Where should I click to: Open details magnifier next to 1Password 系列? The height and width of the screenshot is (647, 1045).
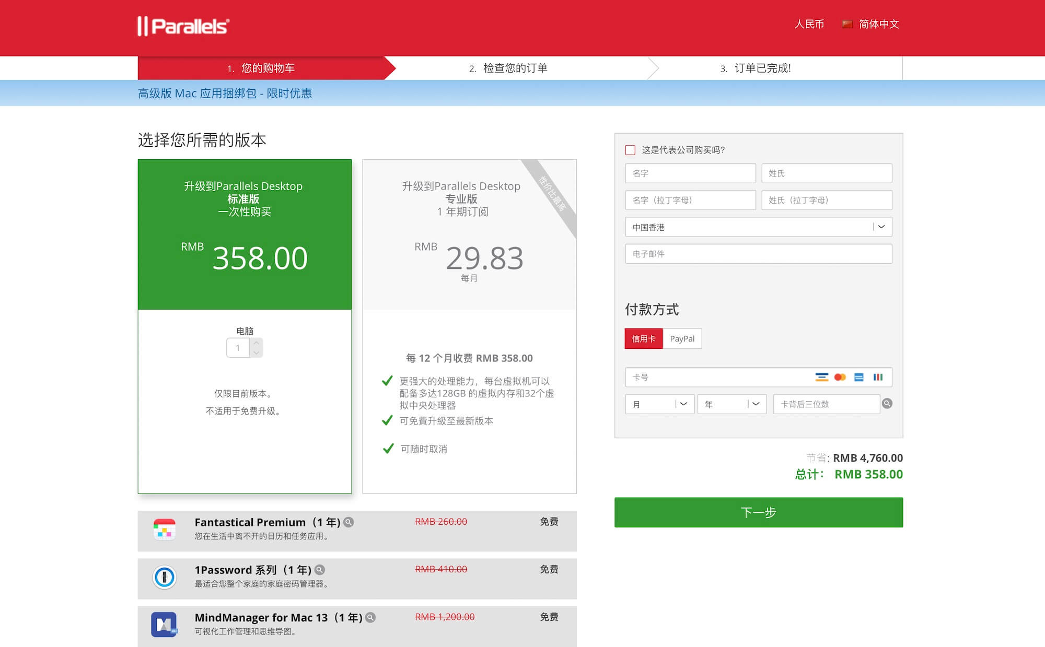point(320,570)
